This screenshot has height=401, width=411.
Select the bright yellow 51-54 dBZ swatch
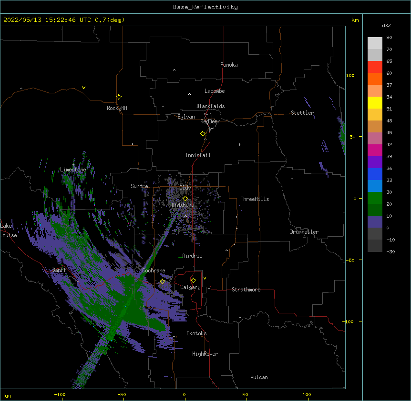375,102
